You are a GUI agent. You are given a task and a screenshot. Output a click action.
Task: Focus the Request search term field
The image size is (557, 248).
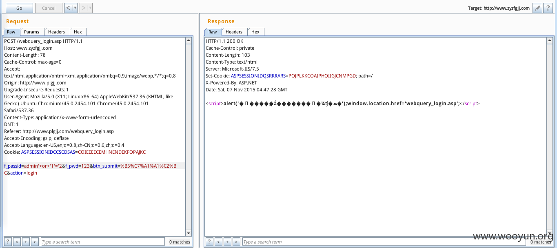103,242
